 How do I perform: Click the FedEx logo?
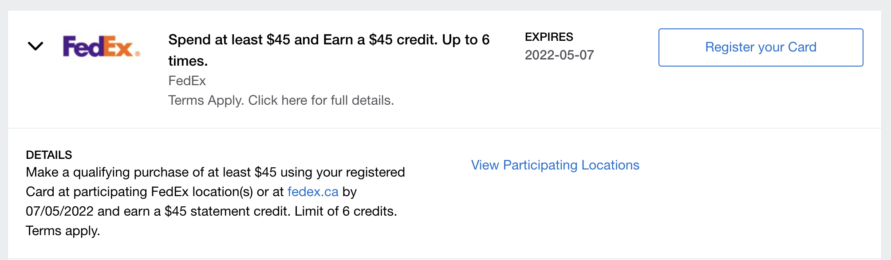point(101,47)
